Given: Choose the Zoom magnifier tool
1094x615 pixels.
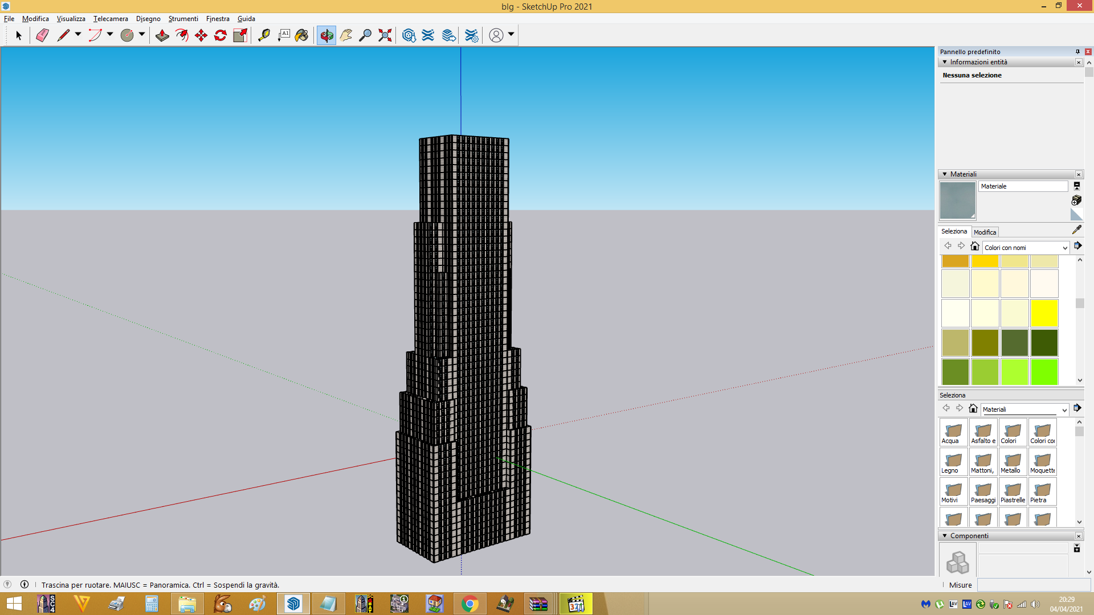Looking at the screenshot, I should click(365, 35).
